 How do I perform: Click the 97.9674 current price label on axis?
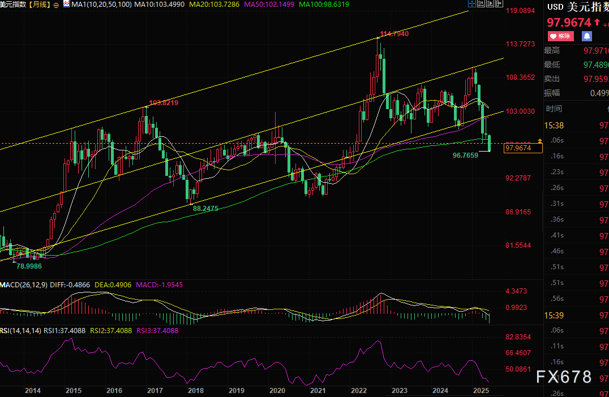pos(523,148)
